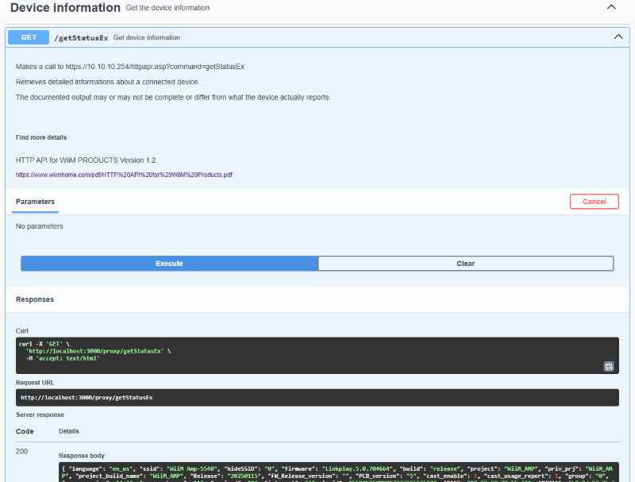Click the 'documented output may or may not' note

173,98
